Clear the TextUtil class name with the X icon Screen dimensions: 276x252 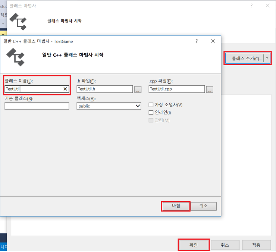(65, 89)
